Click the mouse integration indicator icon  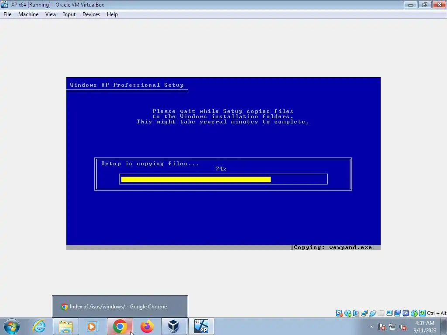point(414,313)
